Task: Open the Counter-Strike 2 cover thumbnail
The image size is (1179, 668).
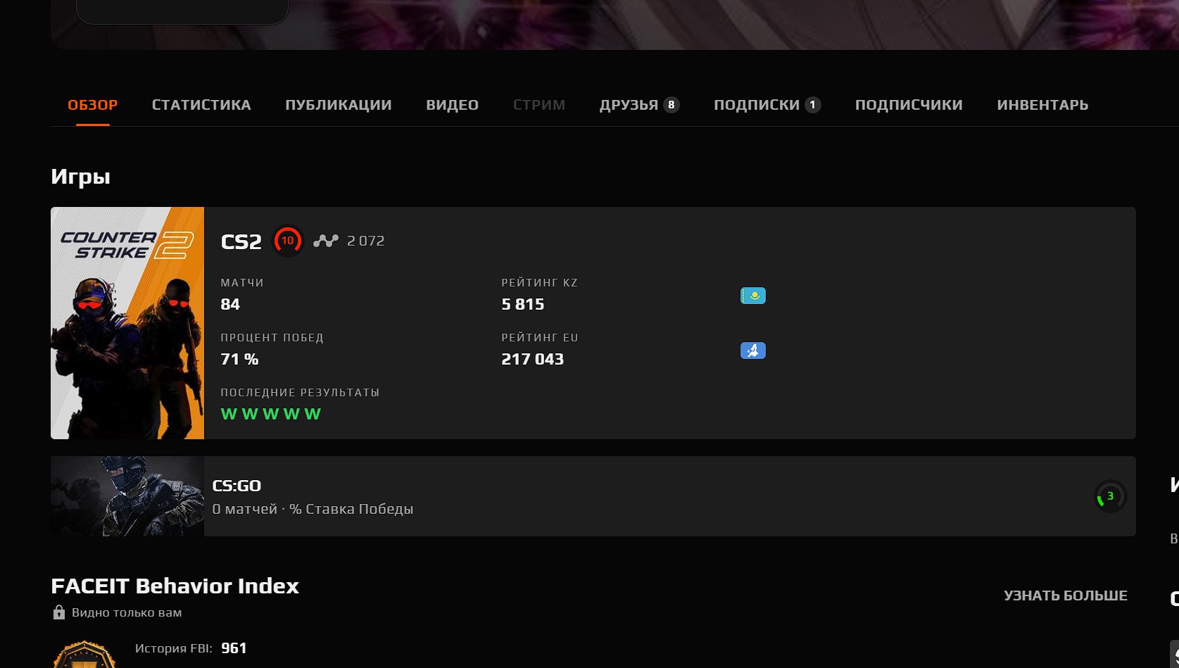Action: click(127, 323)
